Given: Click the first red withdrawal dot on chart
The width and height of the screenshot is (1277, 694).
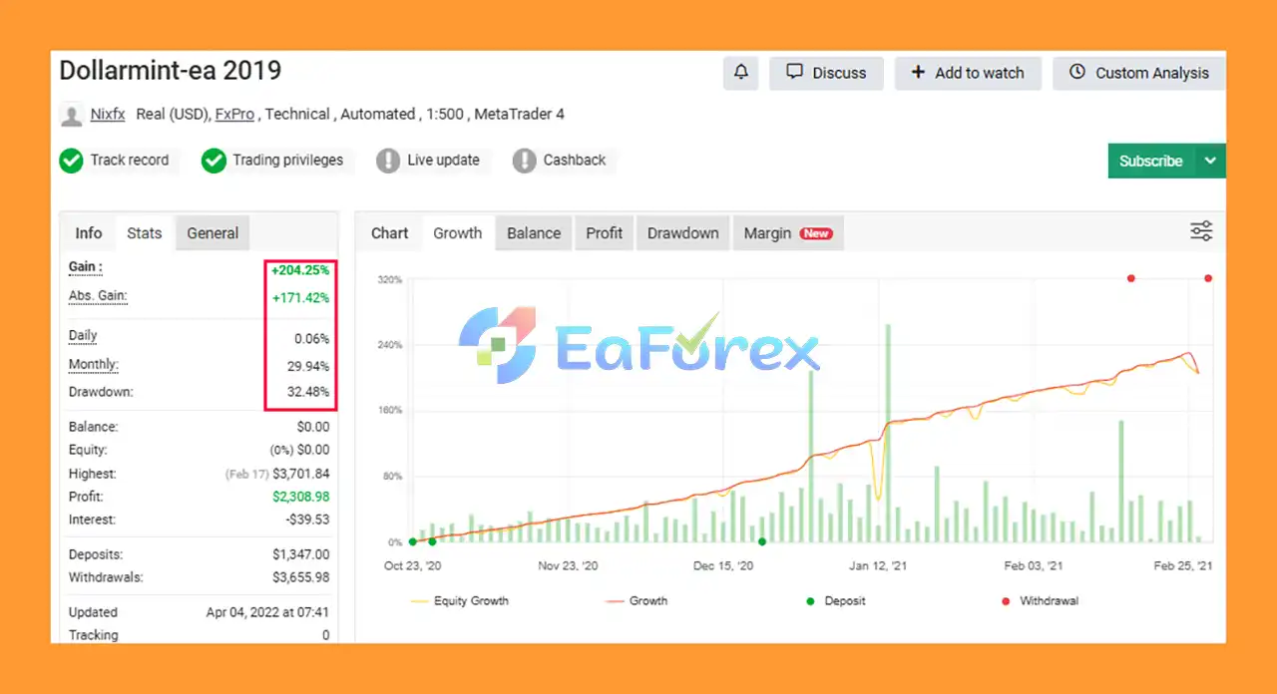Looking at the screenshot, I should click(x=1130, y=278).
